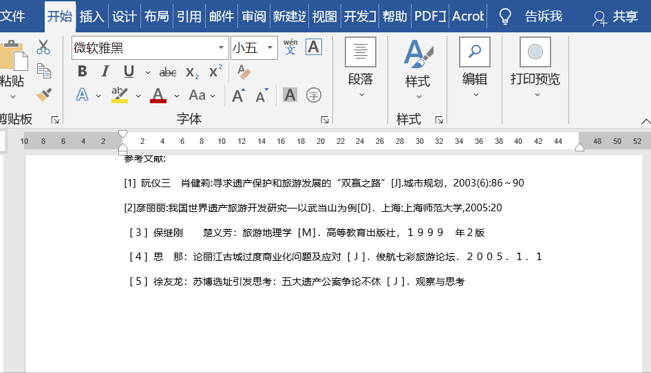The width and height of the screenshot is (651, 373).
Task: Apply yellow text highlight color
Action: click(120, 95)
